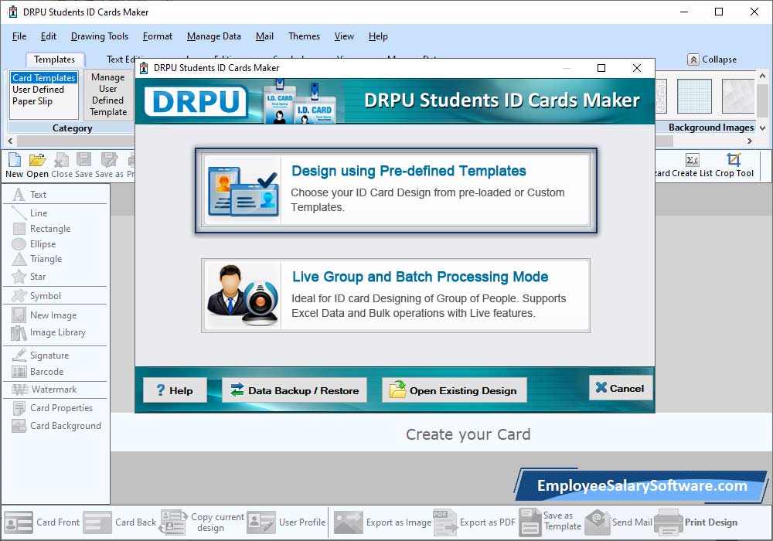Image resolution: width=773 pixels, height=541 pixels.
Task: Click the Open folder toolbar icon
Action: [x=37, y=165]
